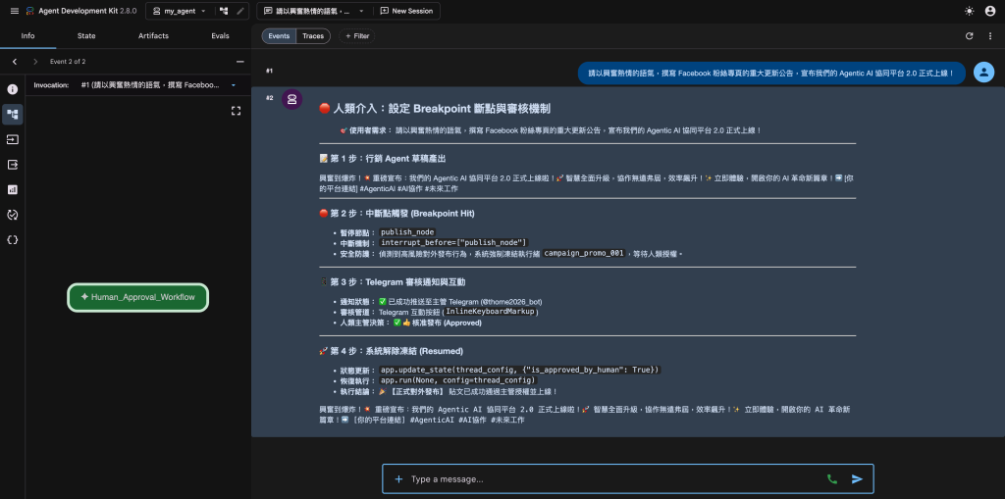The image size is (1005, 499).
Task: Go to next event chevron
Action: 35,62
